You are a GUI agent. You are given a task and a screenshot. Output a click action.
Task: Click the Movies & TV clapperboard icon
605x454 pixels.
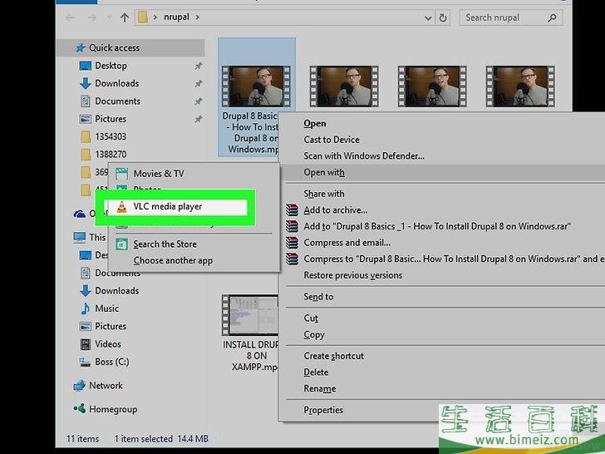click(x=121, y=174)
